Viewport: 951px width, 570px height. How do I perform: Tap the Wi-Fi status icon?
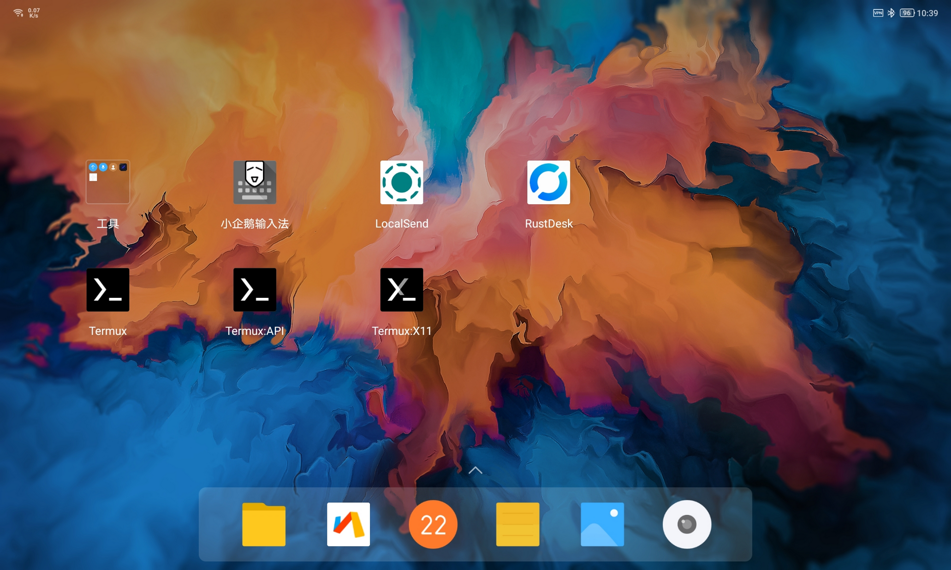point(18,13)
